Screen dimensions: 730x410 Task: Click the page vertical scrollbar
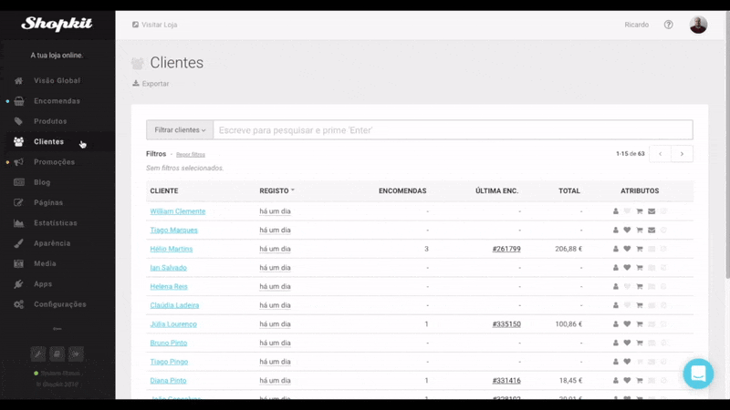point(727,146)
